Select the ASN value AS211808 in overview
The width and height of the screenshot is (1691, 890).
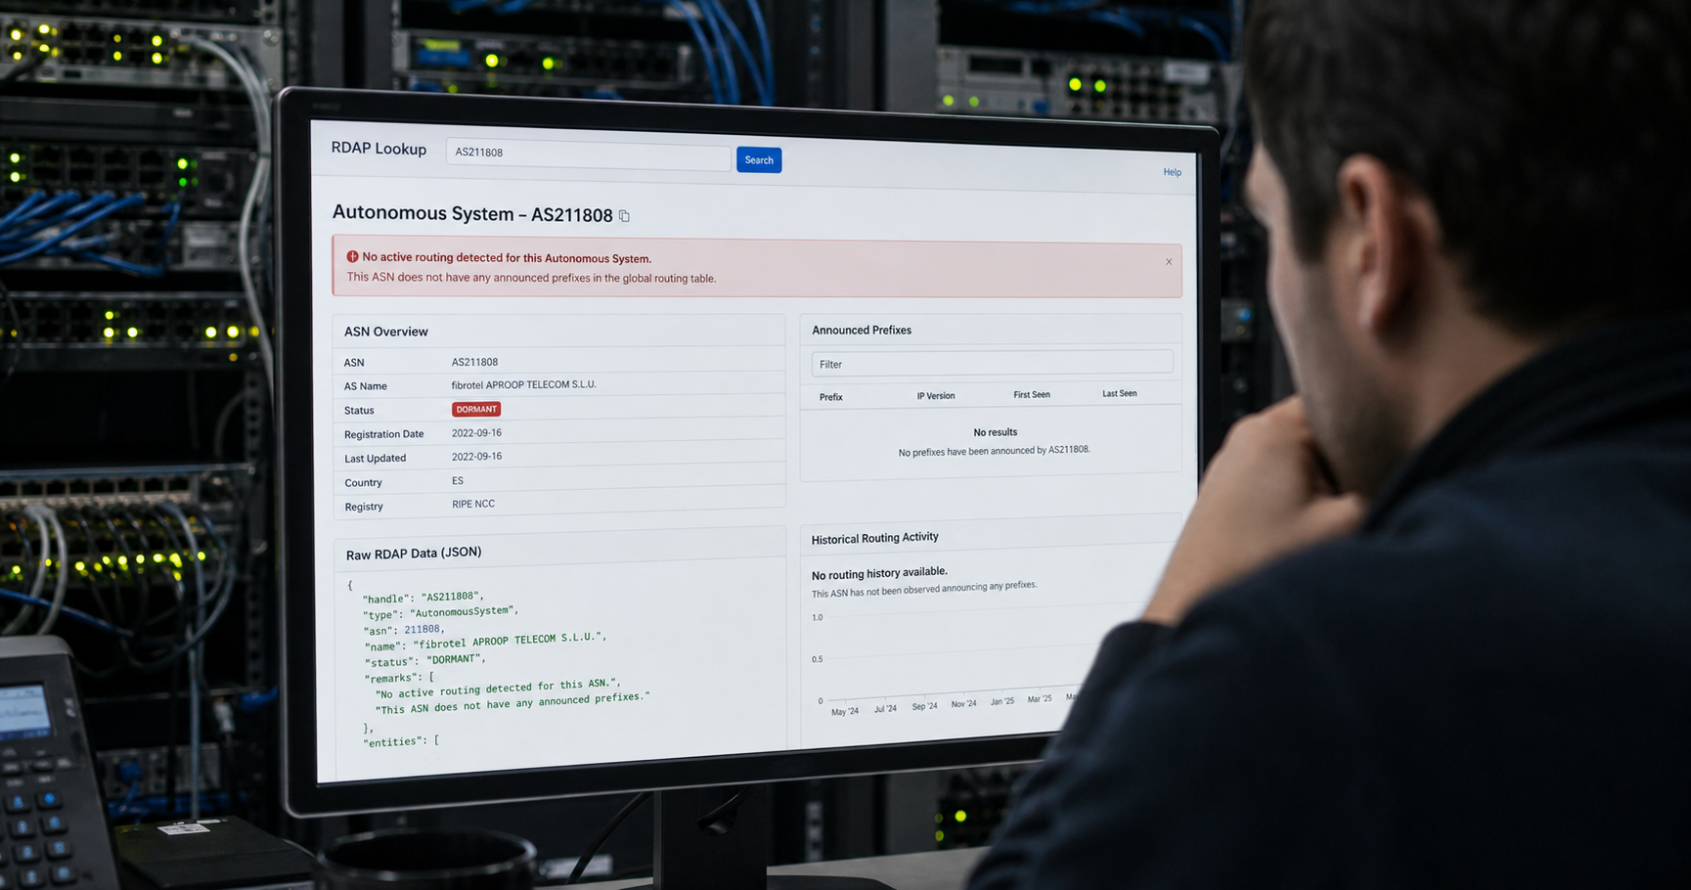coord(474,362)
